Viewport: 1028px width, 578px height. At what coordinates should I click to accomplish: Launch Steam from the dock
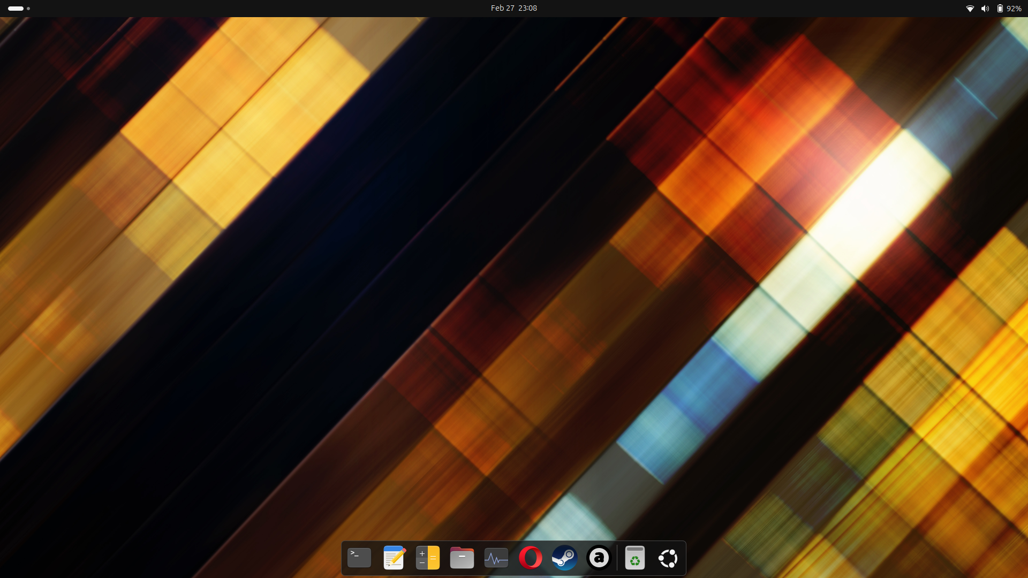(565, 558)
